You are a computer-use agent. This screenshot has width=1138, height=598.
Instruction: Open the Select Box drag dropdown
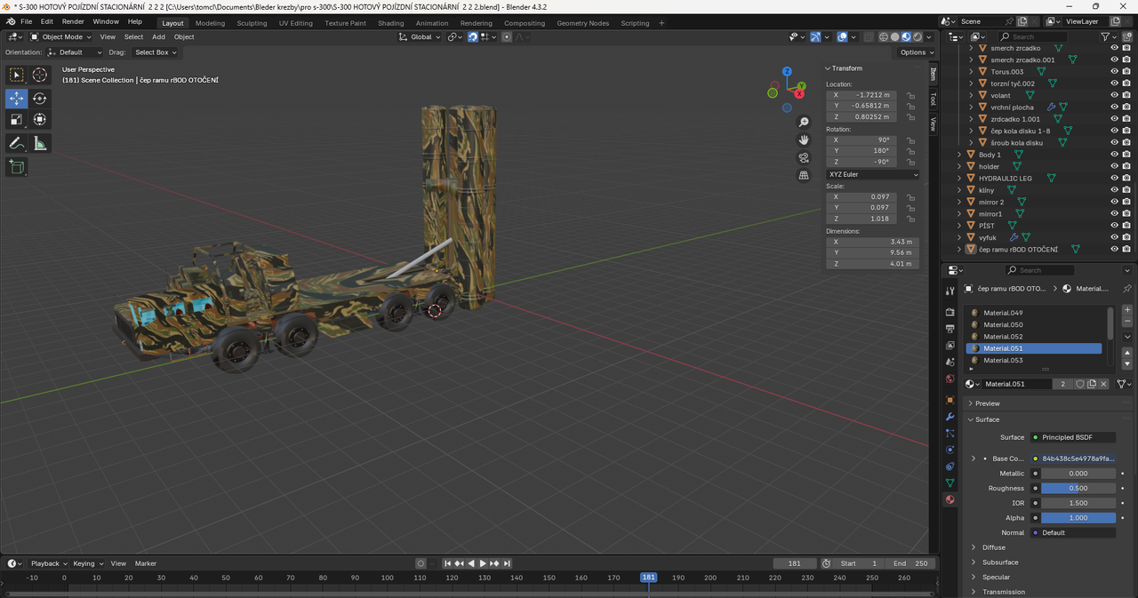tap(155, 52)
